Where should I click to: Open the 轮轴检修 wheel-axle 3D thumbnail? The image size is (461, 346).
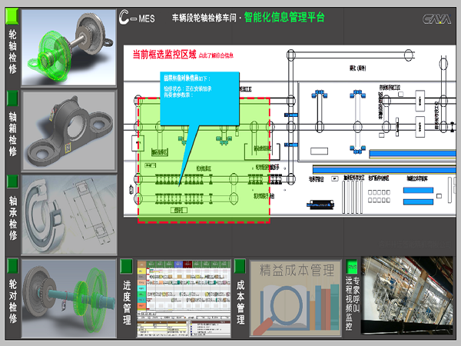pos(69,48)
